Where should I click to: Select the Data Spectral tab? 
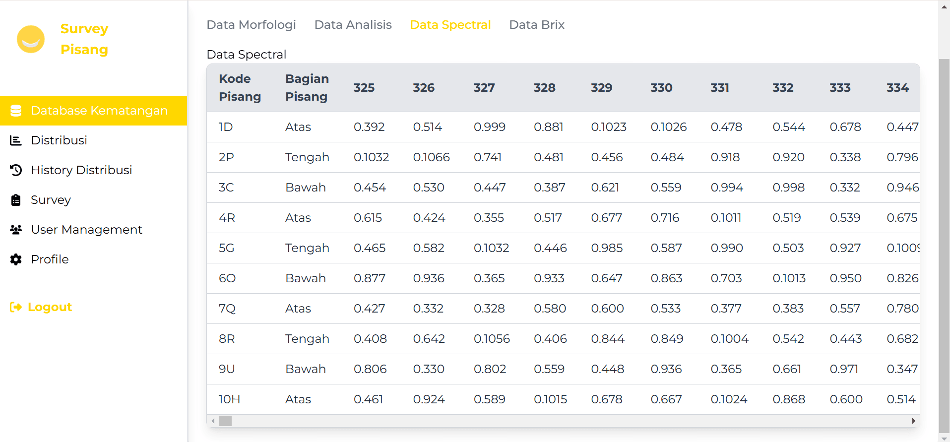pyautogui.click(x=450, y=25)
